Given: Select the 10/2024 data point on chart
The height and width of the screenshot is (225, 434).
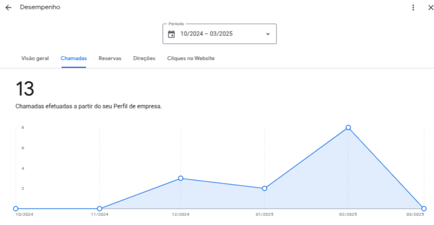Looking at the screenshot, I should coord(16,209).
